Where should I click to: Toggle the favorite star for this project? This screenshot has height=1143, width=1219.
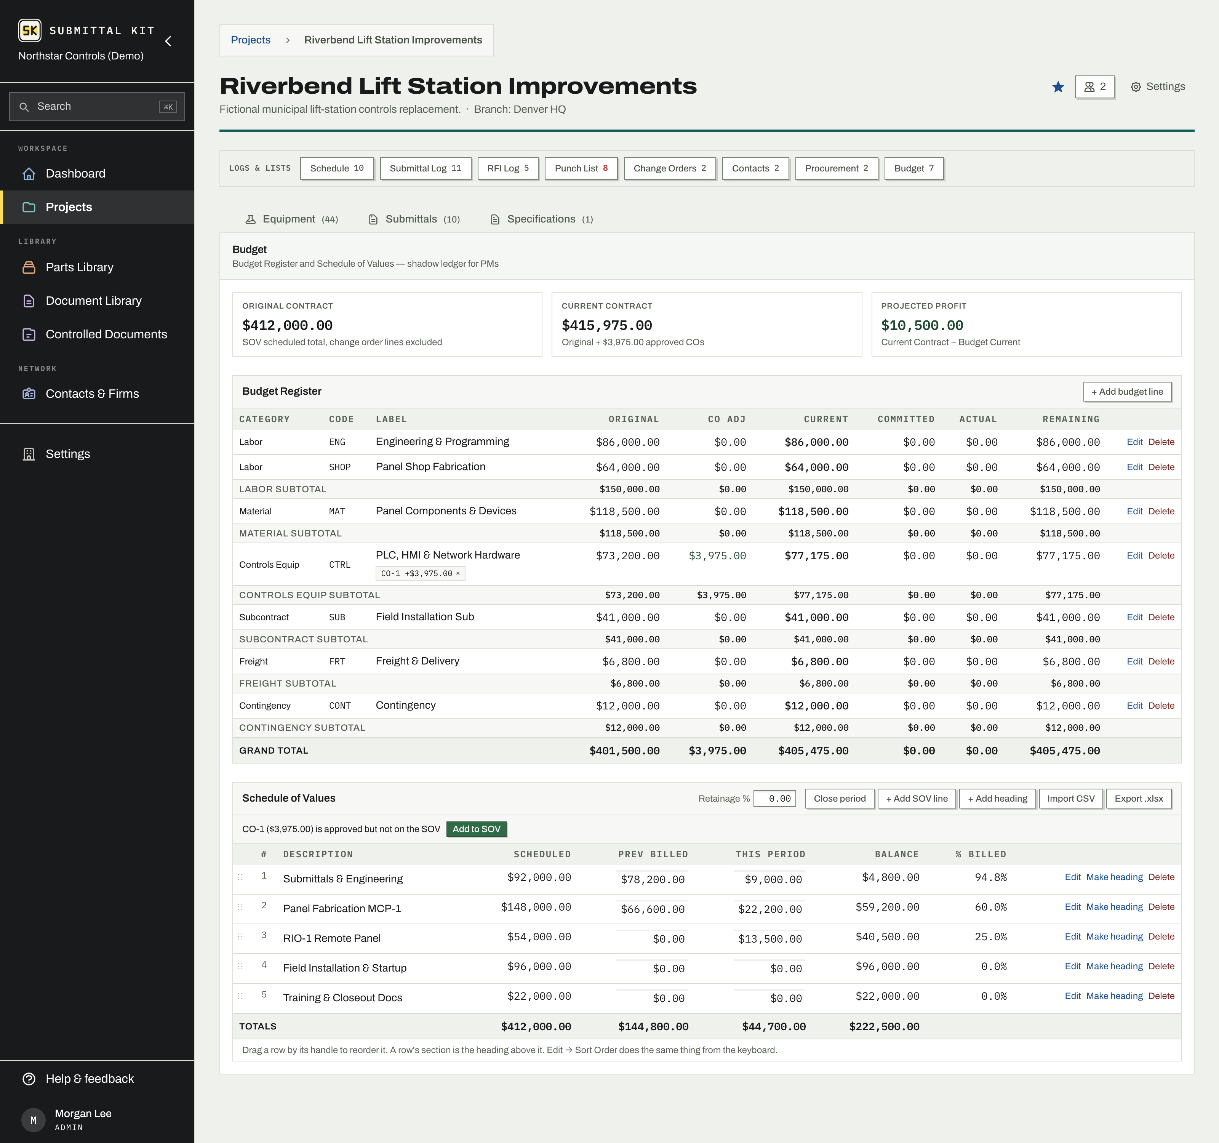pyautogui.click(x=1058, y=87)
